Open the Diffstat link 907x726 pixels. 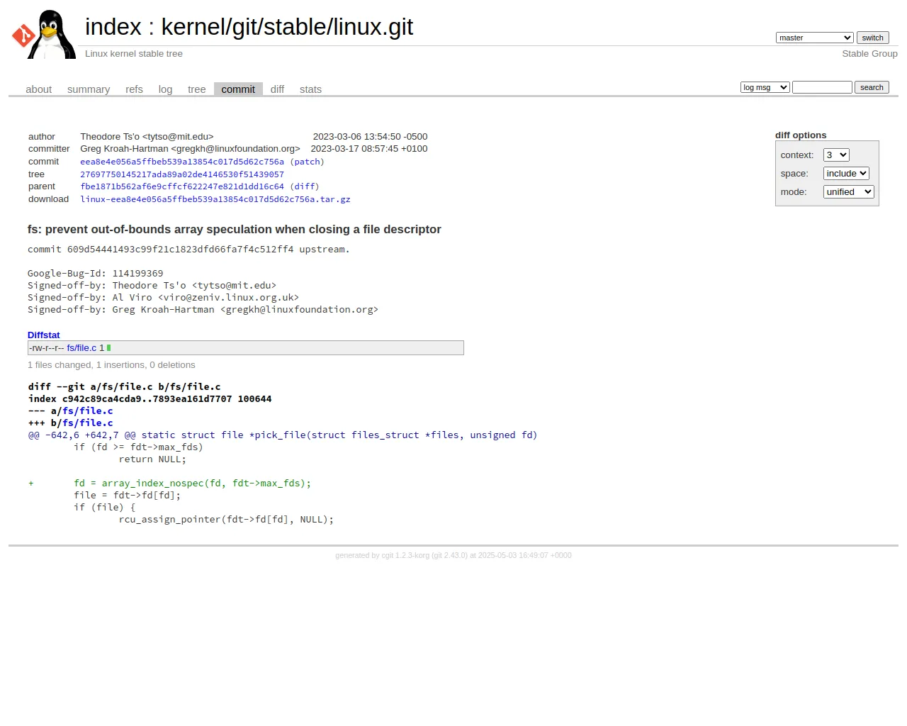point(44,335)
